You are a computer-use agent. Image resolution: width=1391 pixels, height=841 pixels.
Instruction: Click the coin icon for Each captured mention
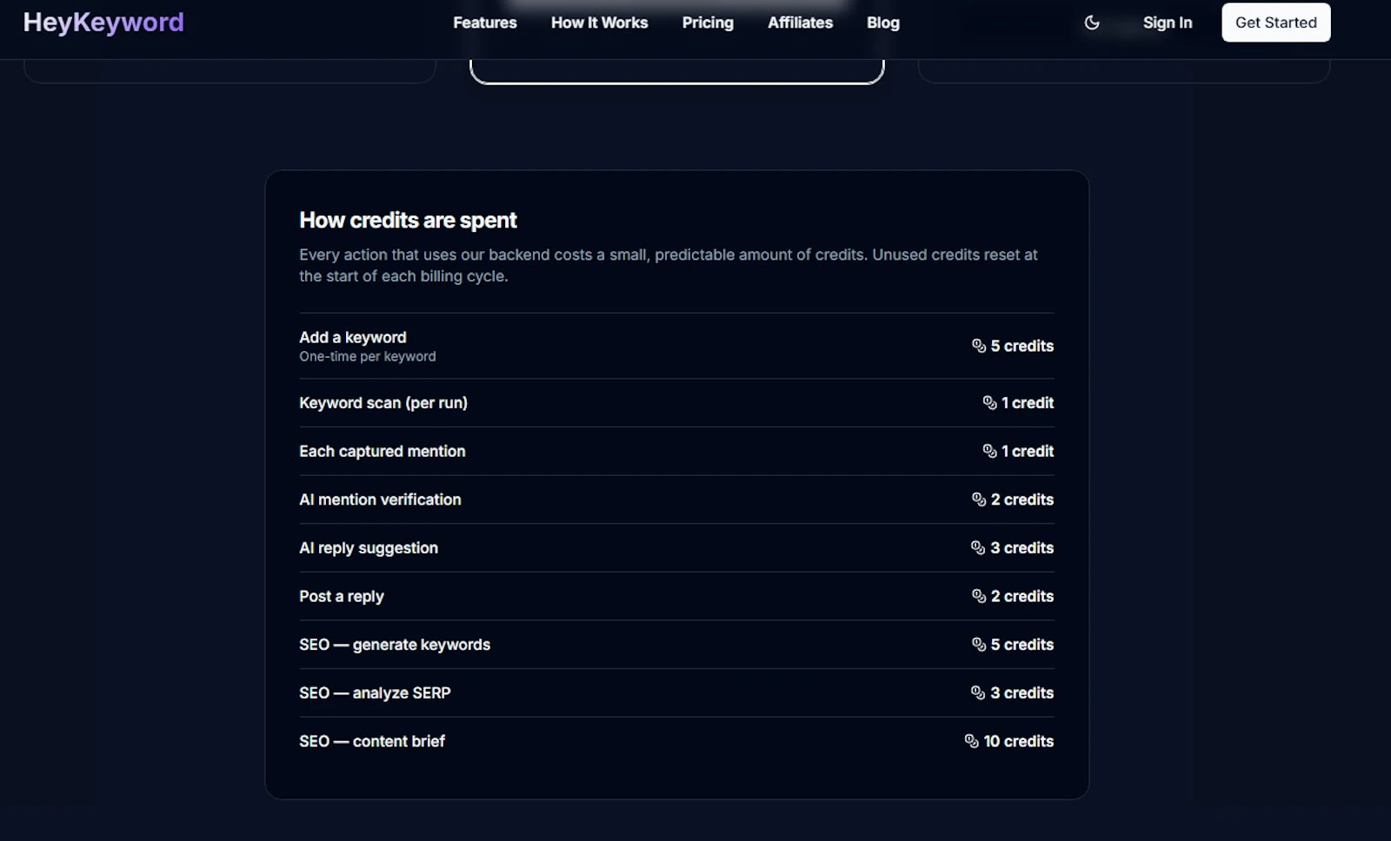click(x=989, y=451)
